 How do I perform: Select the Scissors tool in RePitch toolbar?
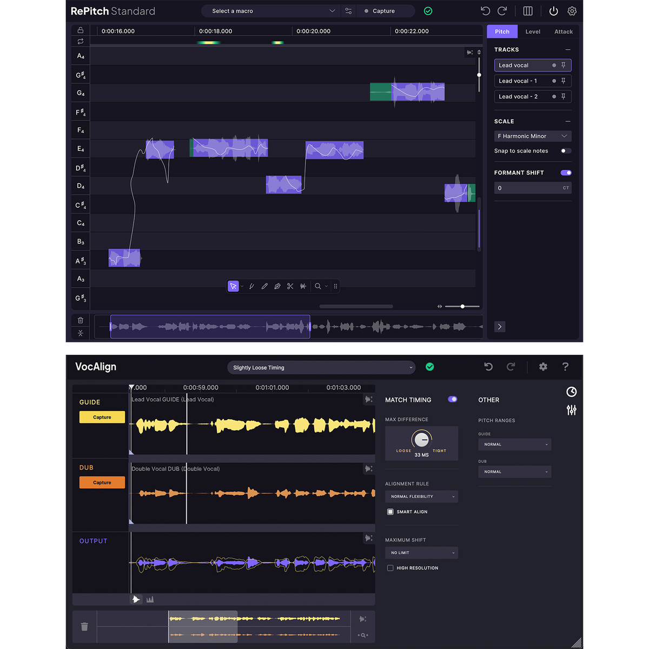tap(290, 286)
